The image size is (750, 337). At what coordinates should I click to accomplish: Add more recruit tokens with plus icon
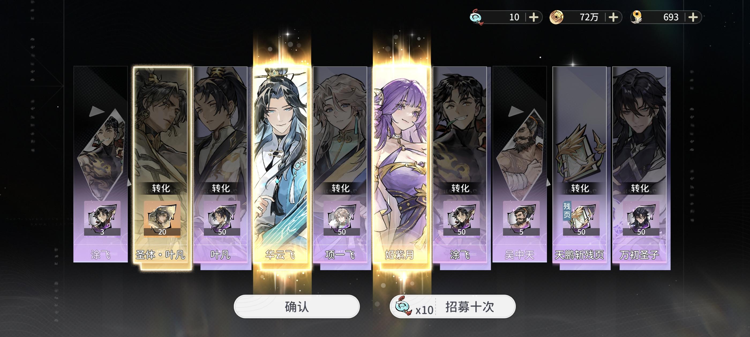point(533,17)
